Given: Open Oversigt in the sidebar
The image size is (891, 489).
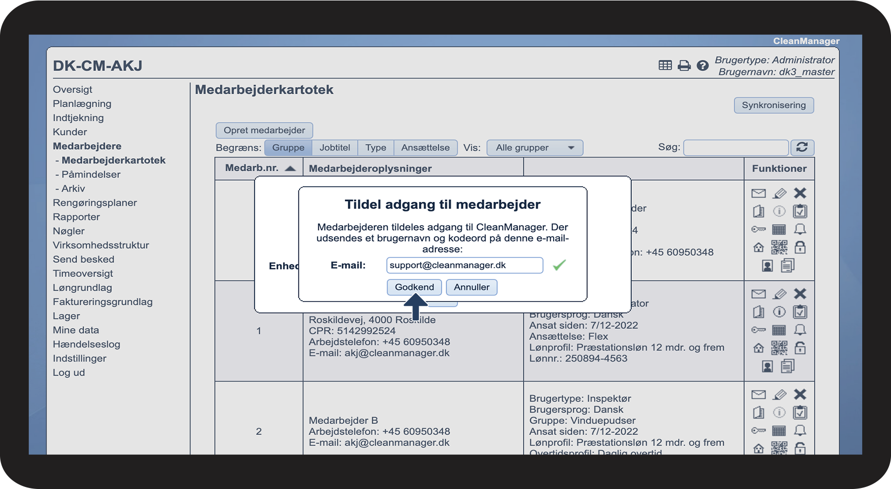Looking at the screenshot, I should pyautogui.click(x=73, y=90).
